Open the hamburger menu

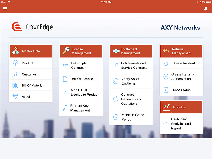(x=5, y=9)
